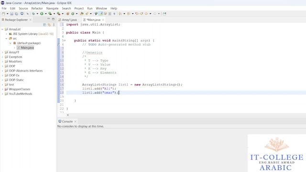The height and width of the screenshot is (172, 306).
Task: Switch to the Array1.java editor tab
Action: point(67,20)
